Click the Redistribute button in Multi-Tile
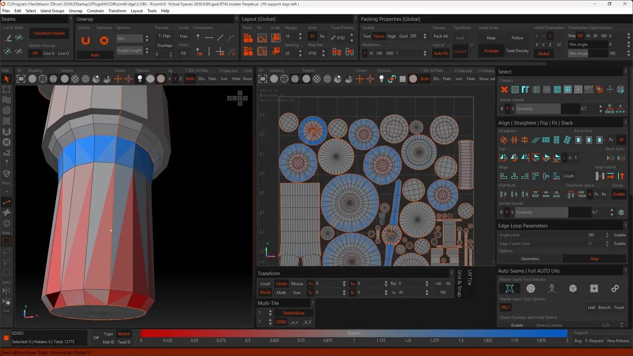The width and height of the screenshot is (633, 356). pyautogui.click(x=294, y=313)
